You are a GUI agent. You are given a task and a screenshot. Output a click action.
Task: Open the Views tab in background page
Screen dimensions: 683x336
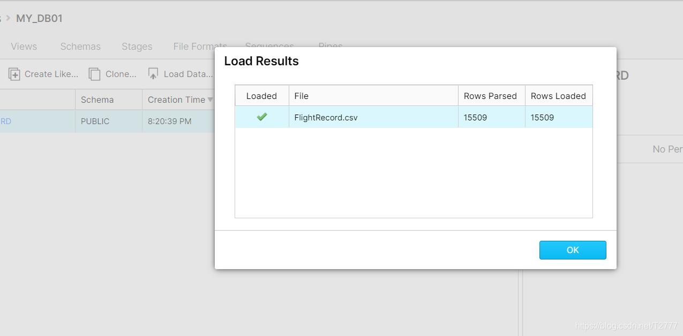click(24, 47)
